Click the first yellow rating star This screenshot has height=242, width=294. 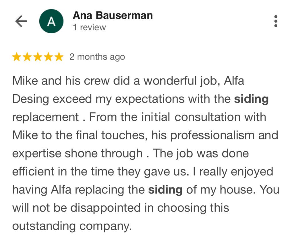click(17, 57)
